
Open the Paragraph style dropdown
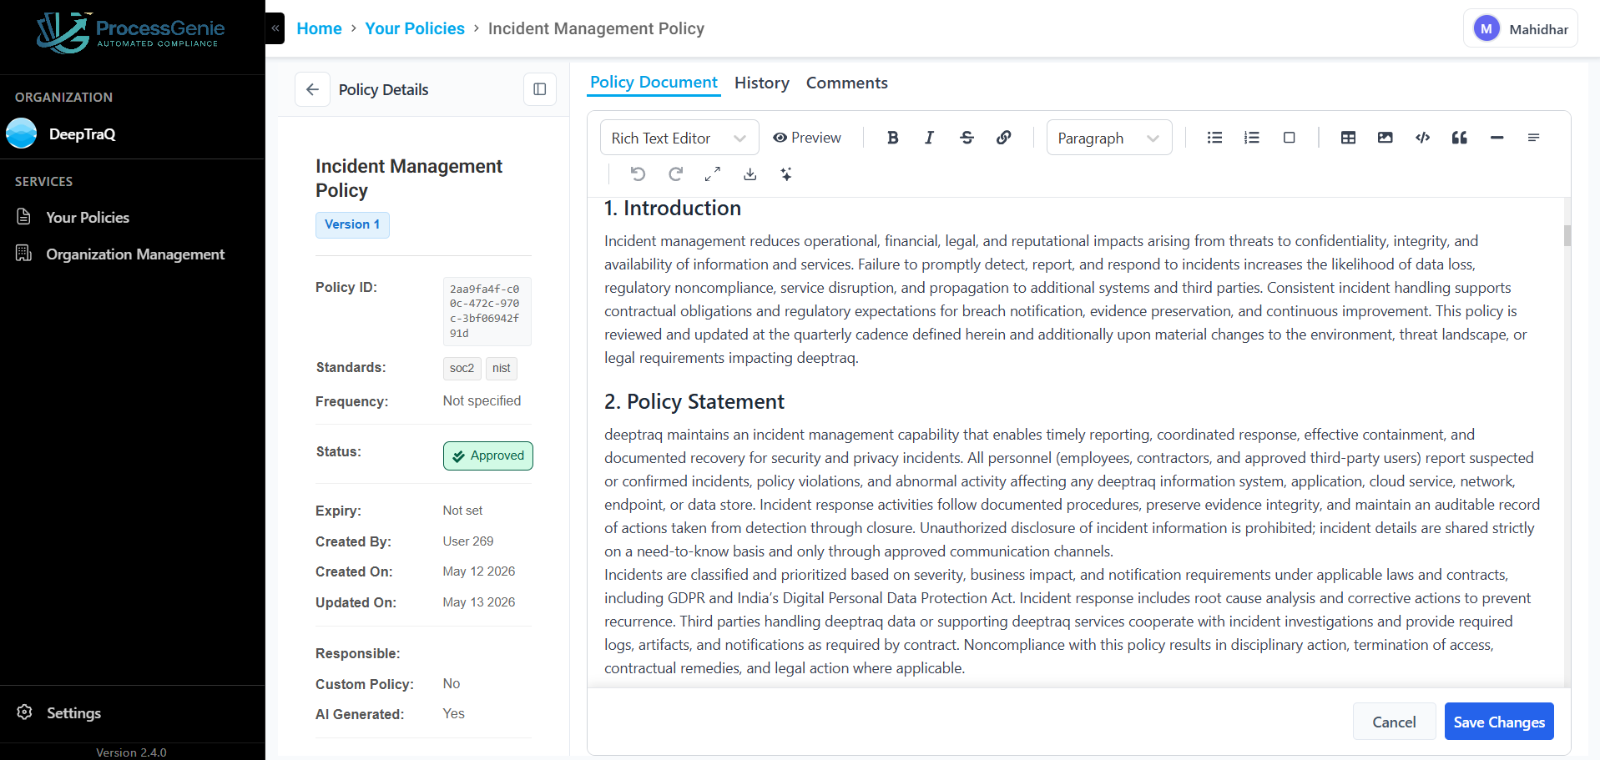click(x=1109, y=138)
